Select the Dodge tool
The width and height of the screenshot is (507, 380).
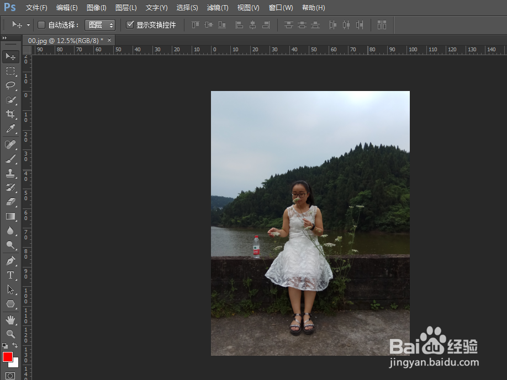pos(10,245)
